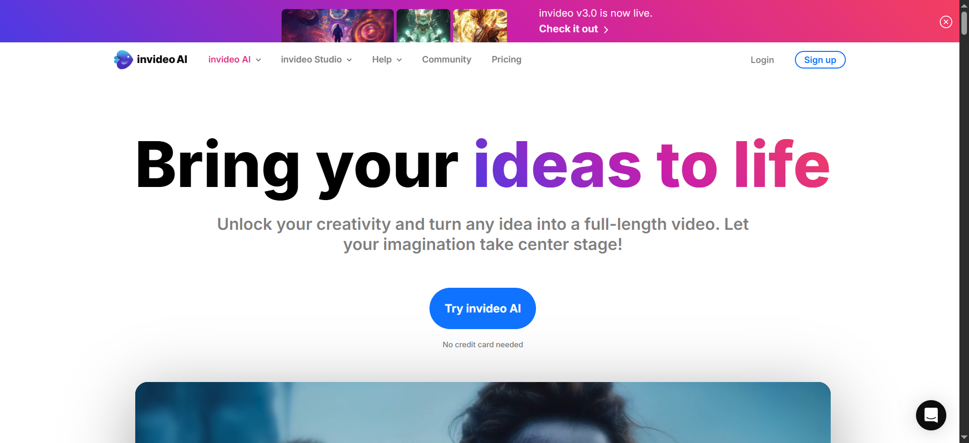The image size is (969, 443).
Task: Go to the Pricing page
Action: pyautogui.click(x=506, y=59)
